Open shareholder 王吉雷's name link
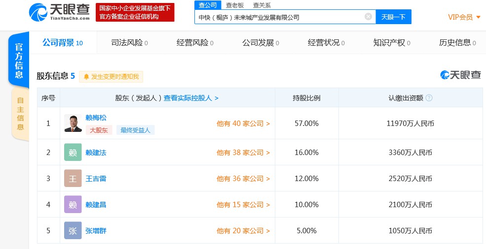The height and width of the screenshot is (249, 486). 96,179
